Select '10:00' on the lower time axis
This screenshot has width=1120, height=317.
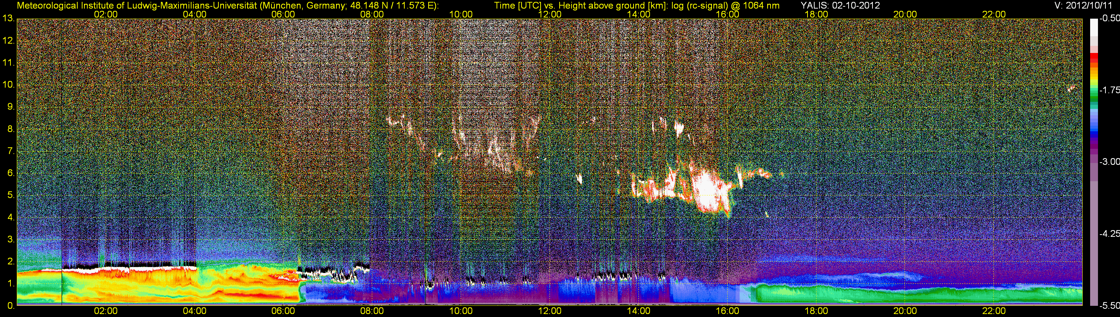[461, 311]
